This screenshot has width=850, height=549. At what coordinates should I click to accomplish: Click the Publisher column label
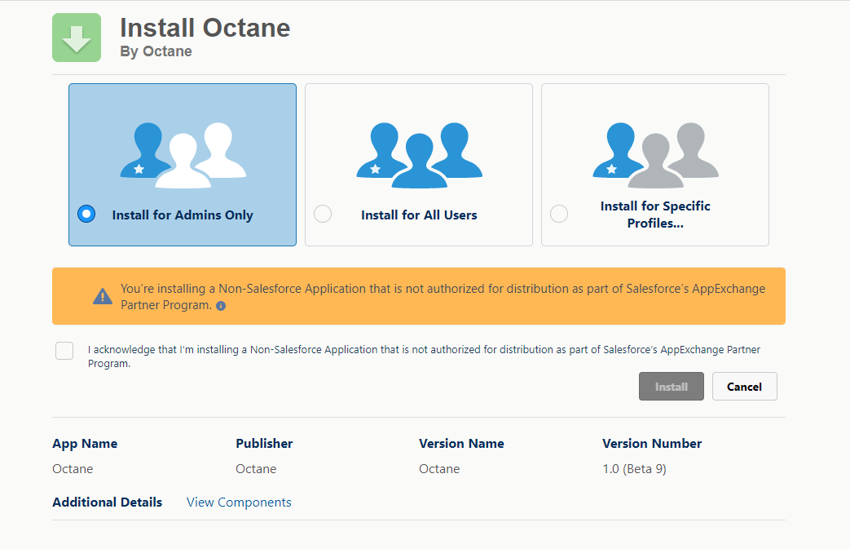pos(264,443)
